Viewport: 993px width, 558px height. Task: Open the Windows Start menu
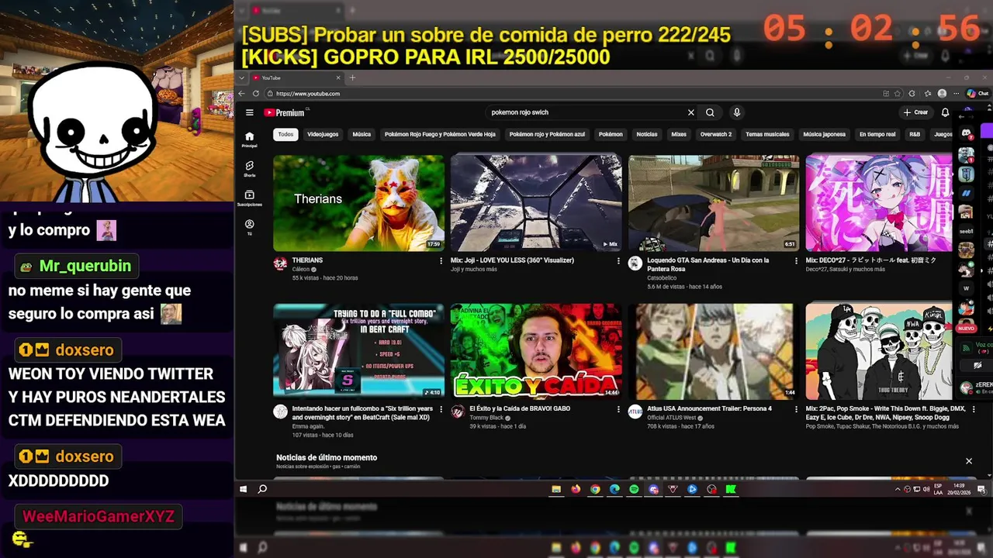pos(244,489)
